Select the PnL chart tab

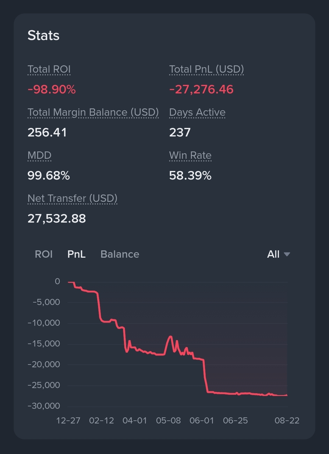[76, 254]
